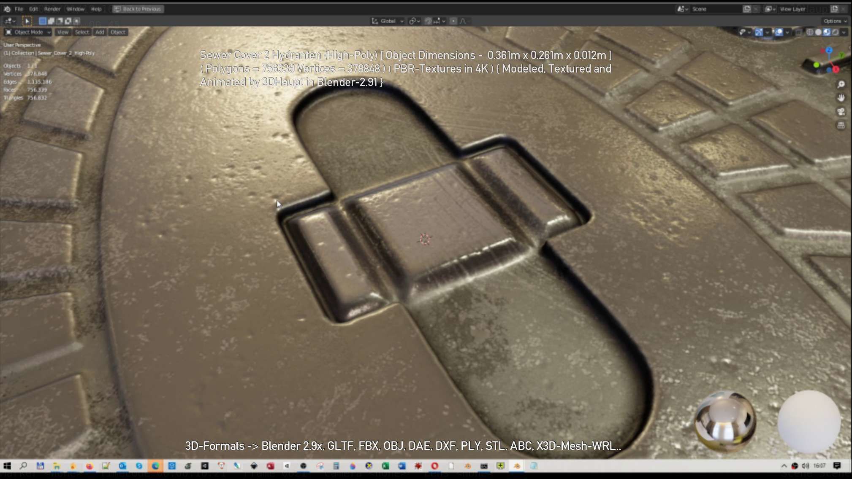This screenshot has height=479, width=852.
Task: Add a new view layer icon
Action: click(x=834, y=9)
